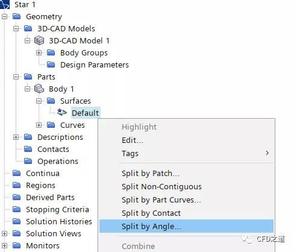Click the Continua folder icon

point(16,173)
